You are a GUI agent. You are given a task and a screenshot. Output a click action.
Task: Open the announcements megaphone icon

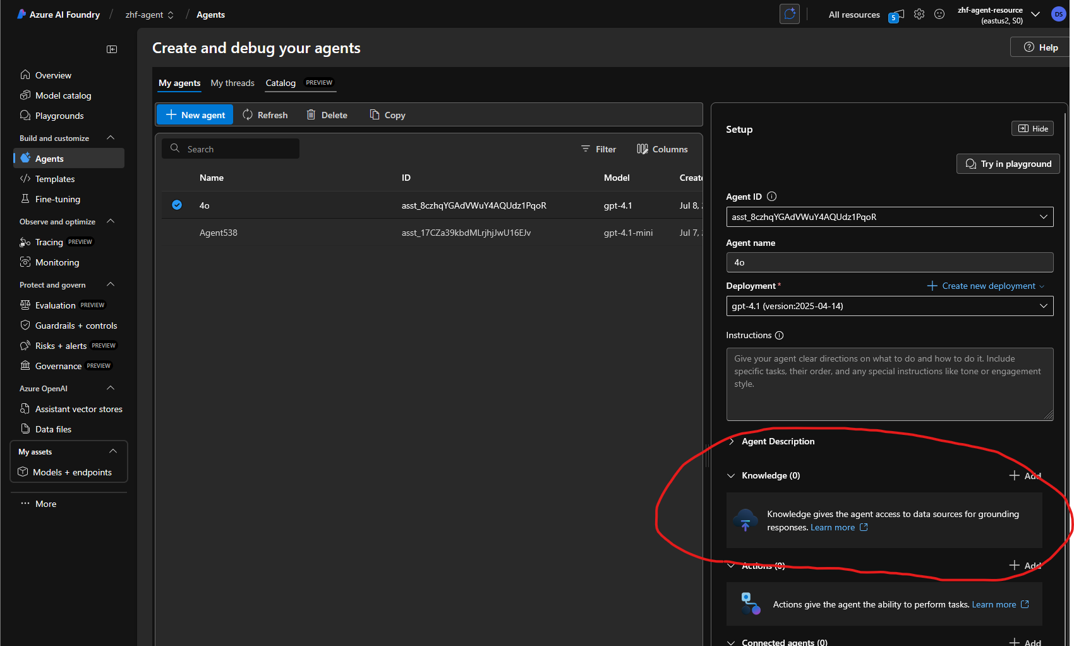click(896, 15)
